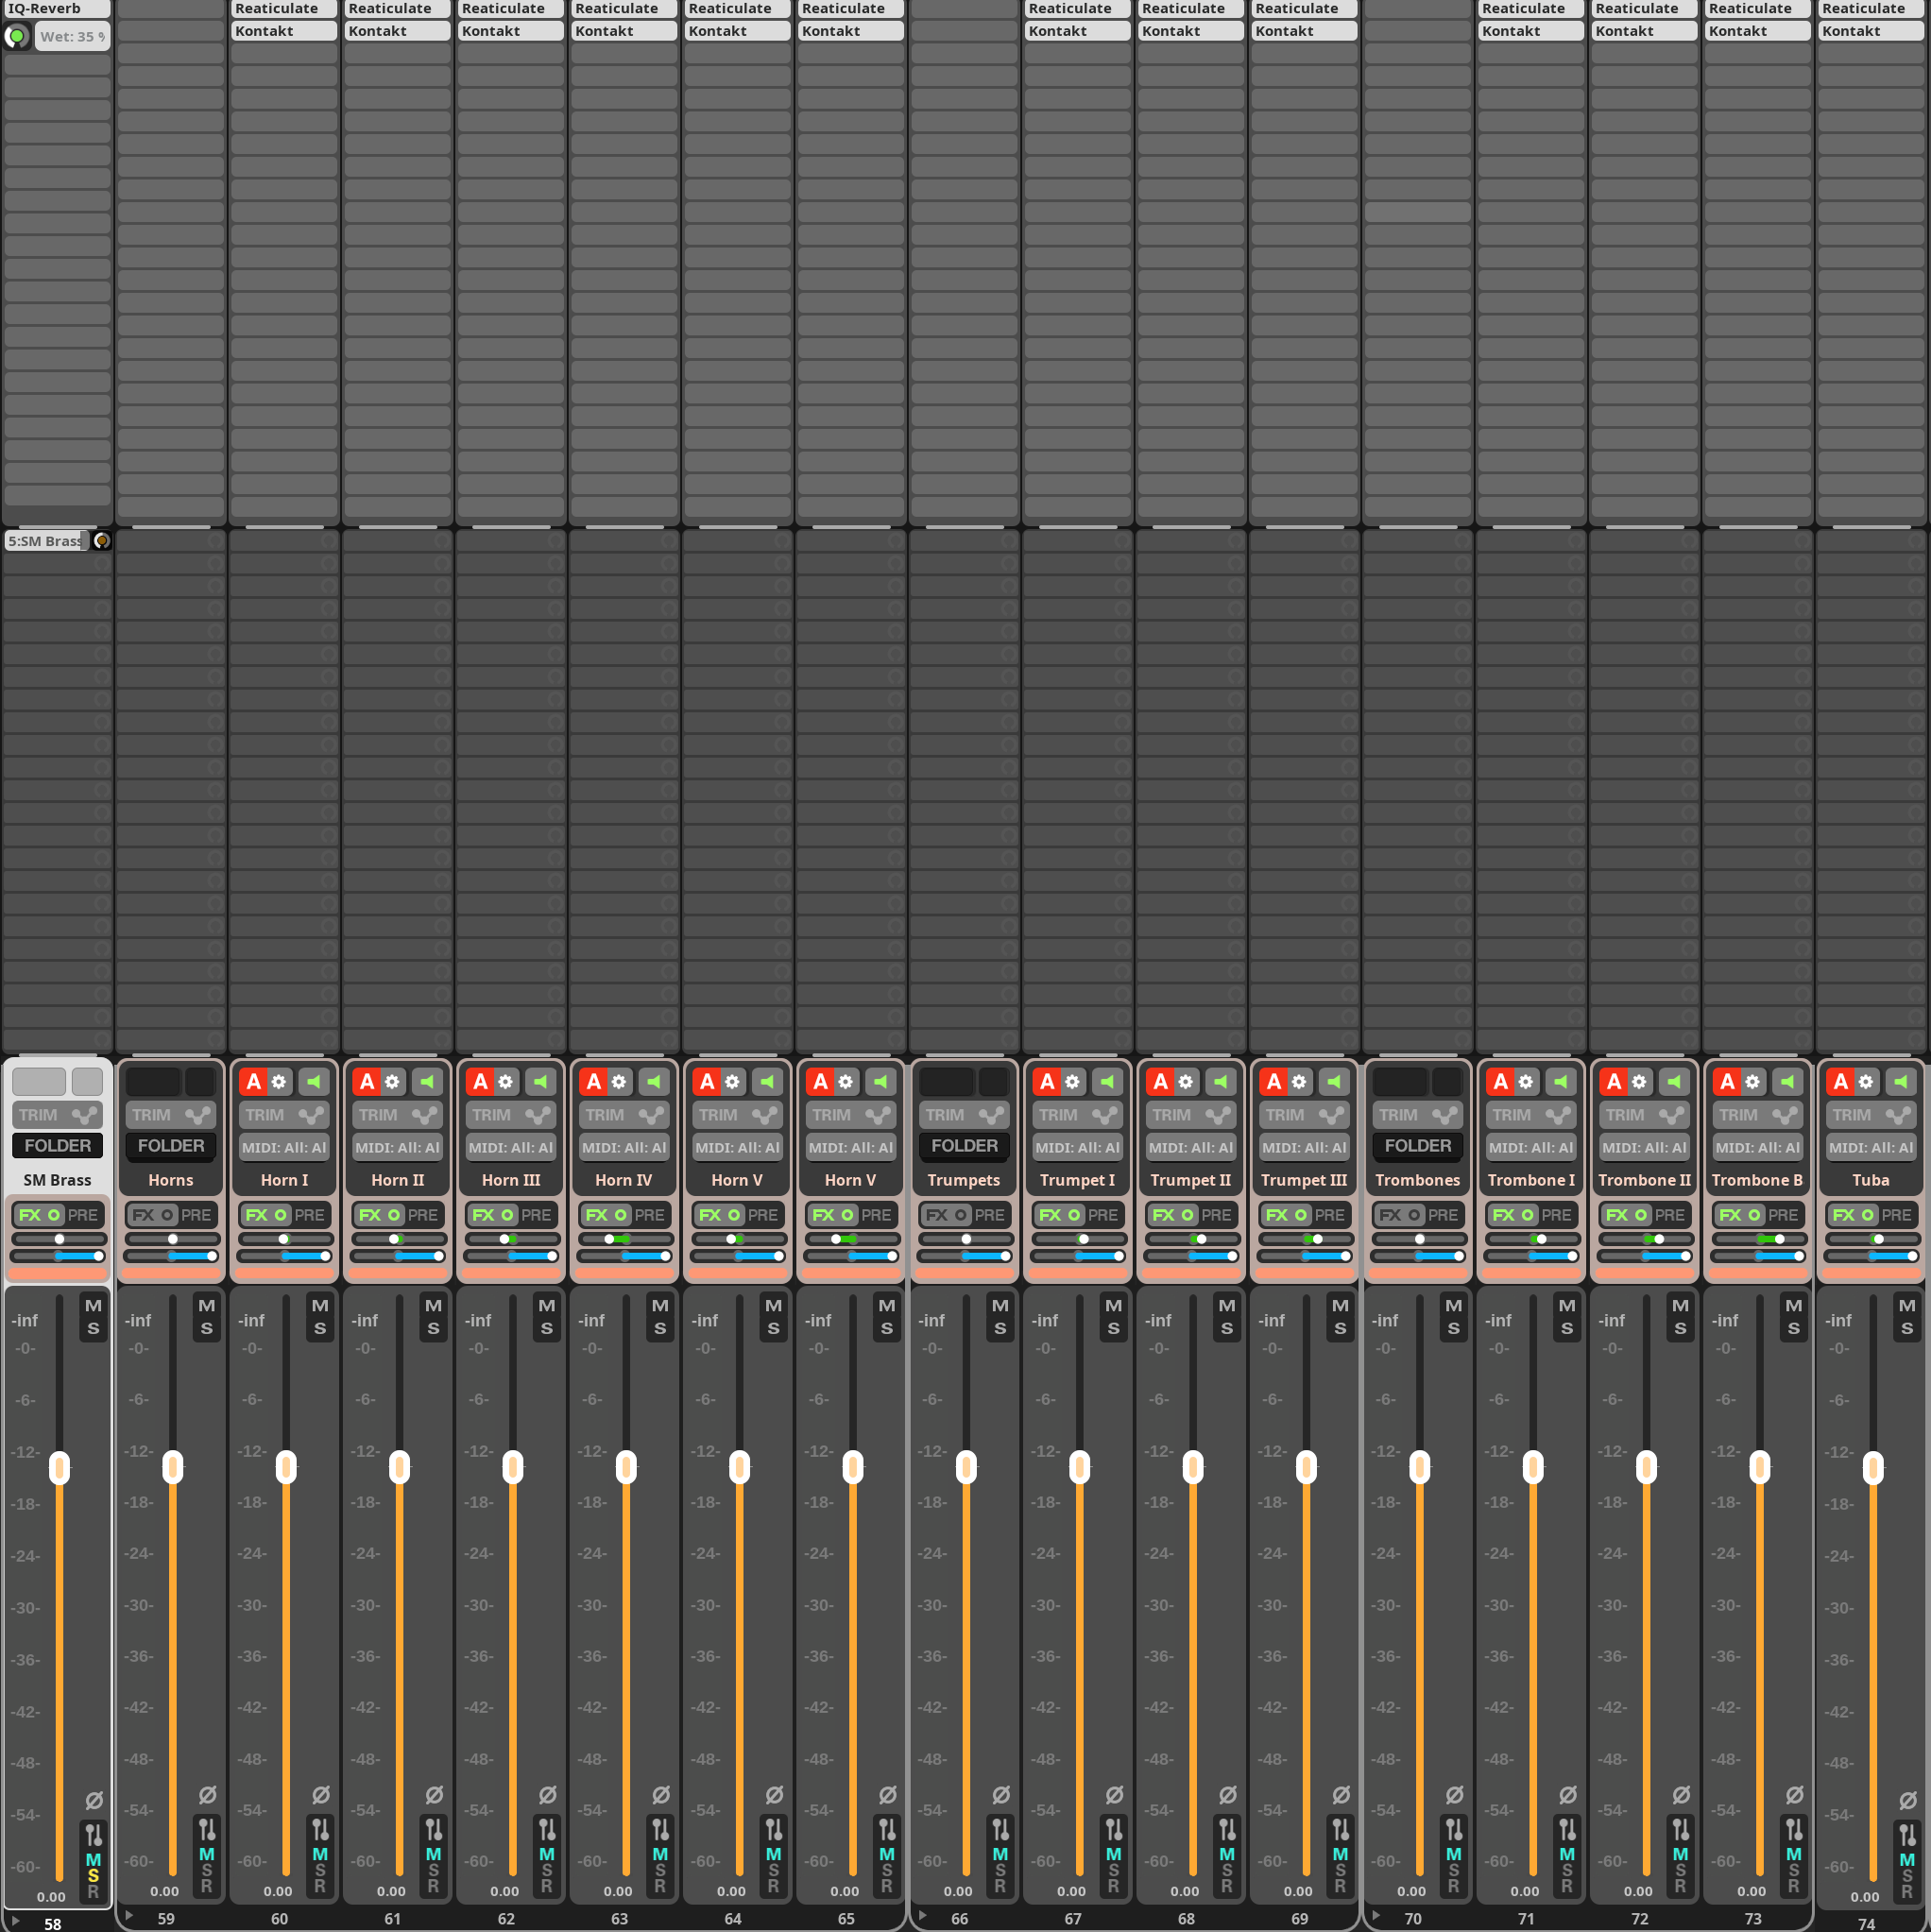This screenshot has width=1931, height=1932.
Task: Click the faders icon on Trombone I strip
Action: coord(1567,1829)
